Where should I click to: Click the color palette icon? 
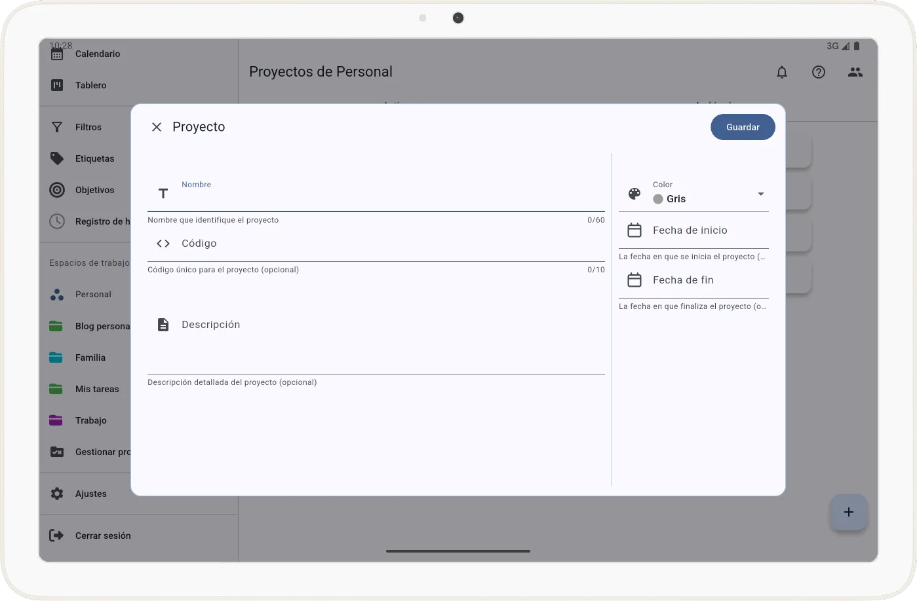(x=634, y=194)
